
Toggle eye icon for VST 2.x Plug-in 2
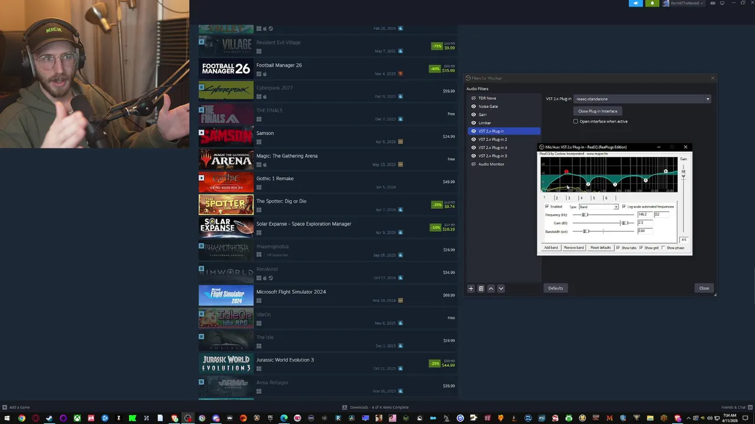(x=473, y=140)
